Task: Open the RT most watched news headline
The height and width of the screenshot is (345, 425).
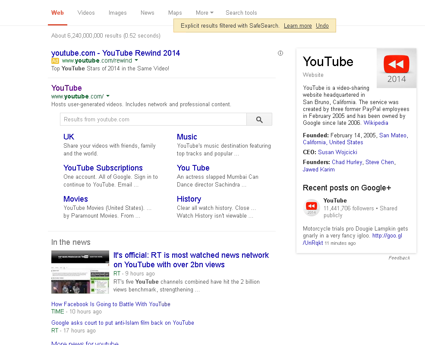Action: pyautogui.click(x=191, y=260)
